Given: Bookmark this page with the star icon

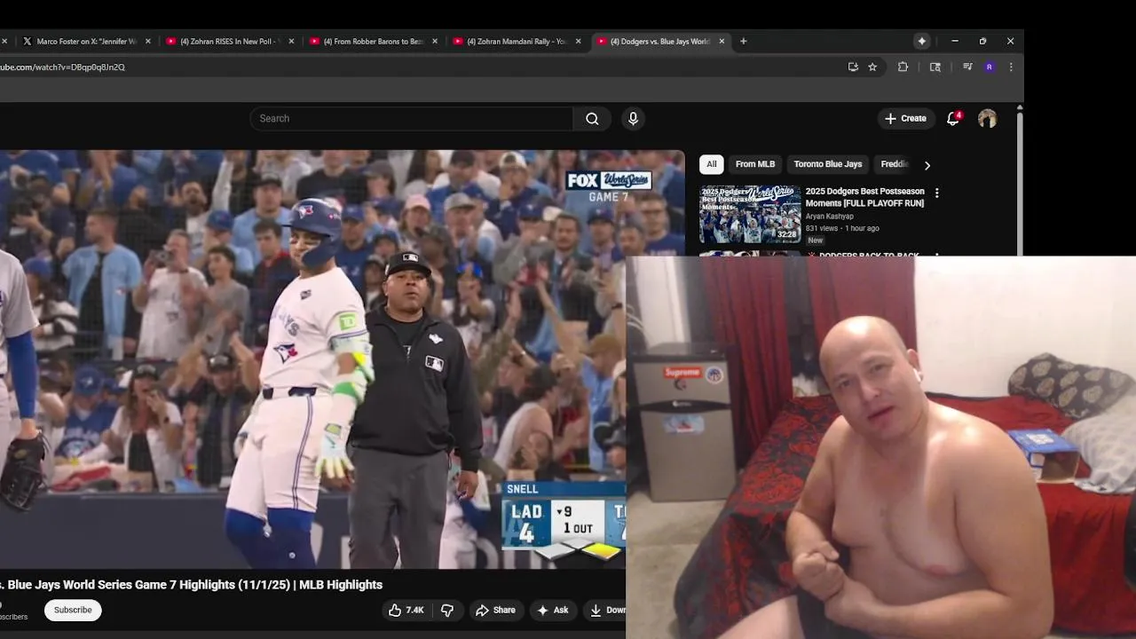Looking at the screenshot, I should point(872,67).
